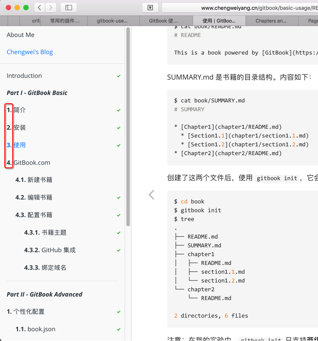The width and height of the screenshot is (318, 341).
Task: Click the line '$ cat book/SUMMARY.md'
Action: tap(209, 101)
